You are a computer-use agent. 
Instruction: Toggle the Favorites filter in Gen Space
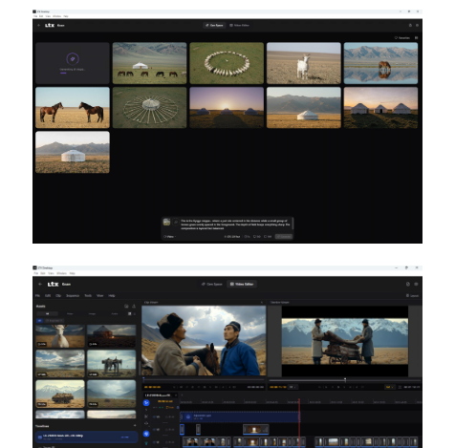[402, 38]
